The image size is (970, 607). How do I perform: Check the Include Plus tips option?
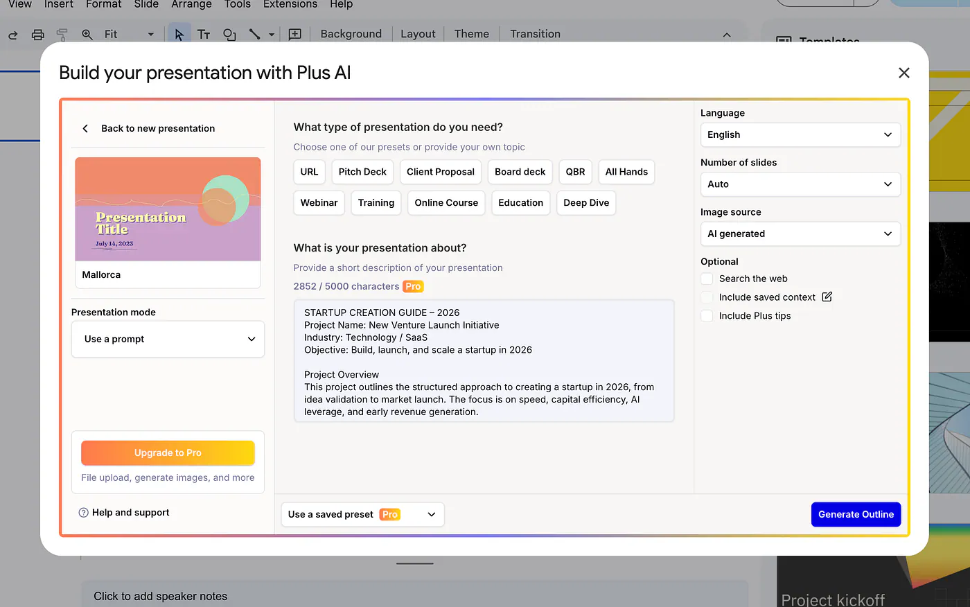click(707, 316)
